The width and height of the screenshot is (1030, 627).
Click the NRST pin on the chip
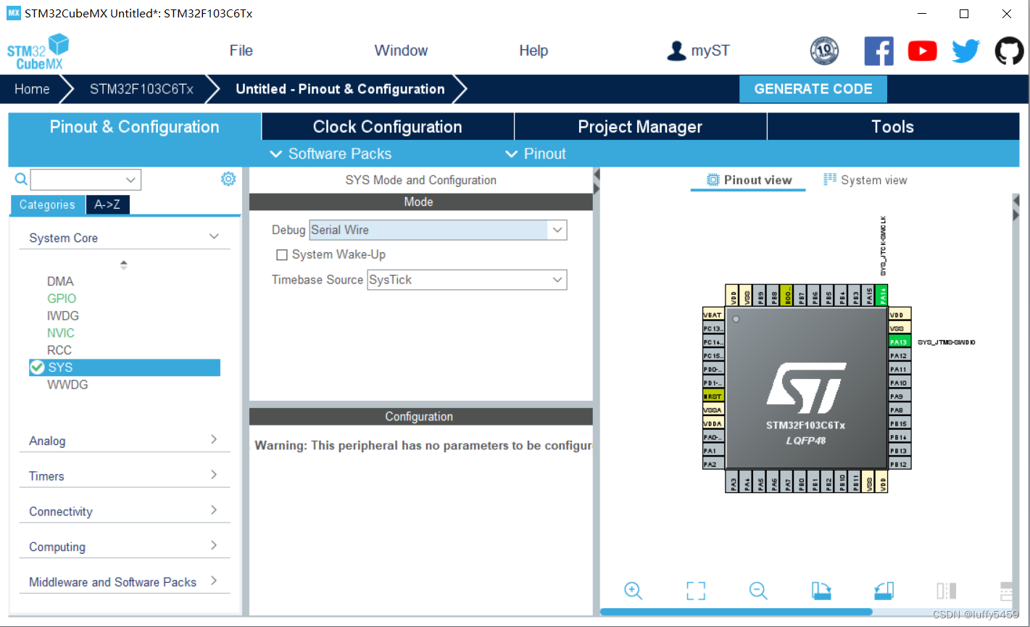(x=713, y=396)
